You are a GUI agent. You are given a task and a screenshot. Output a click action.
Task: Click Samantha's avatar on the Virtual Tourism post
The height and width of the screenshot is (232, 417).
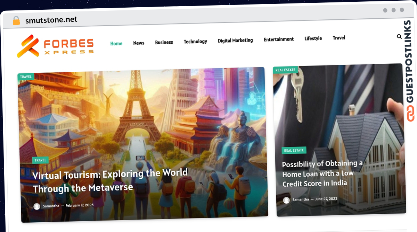[x=37, y=206]
